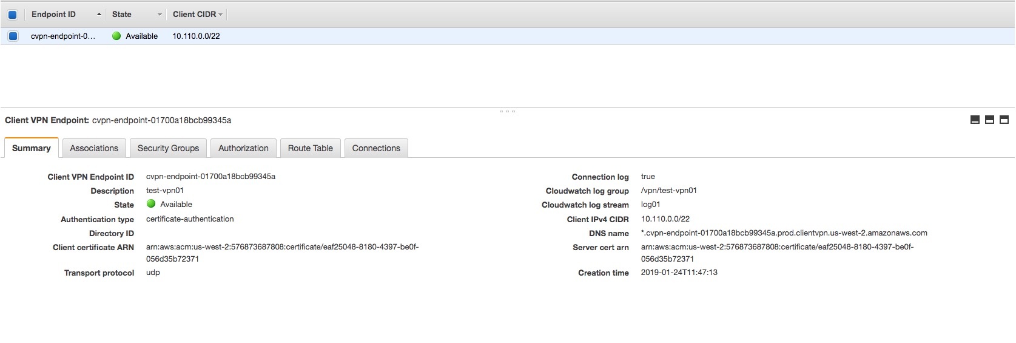The height and width of the screenshot is (343, 1016).
Task: Show the Route Table tab
Action: (x=310, y=148)
